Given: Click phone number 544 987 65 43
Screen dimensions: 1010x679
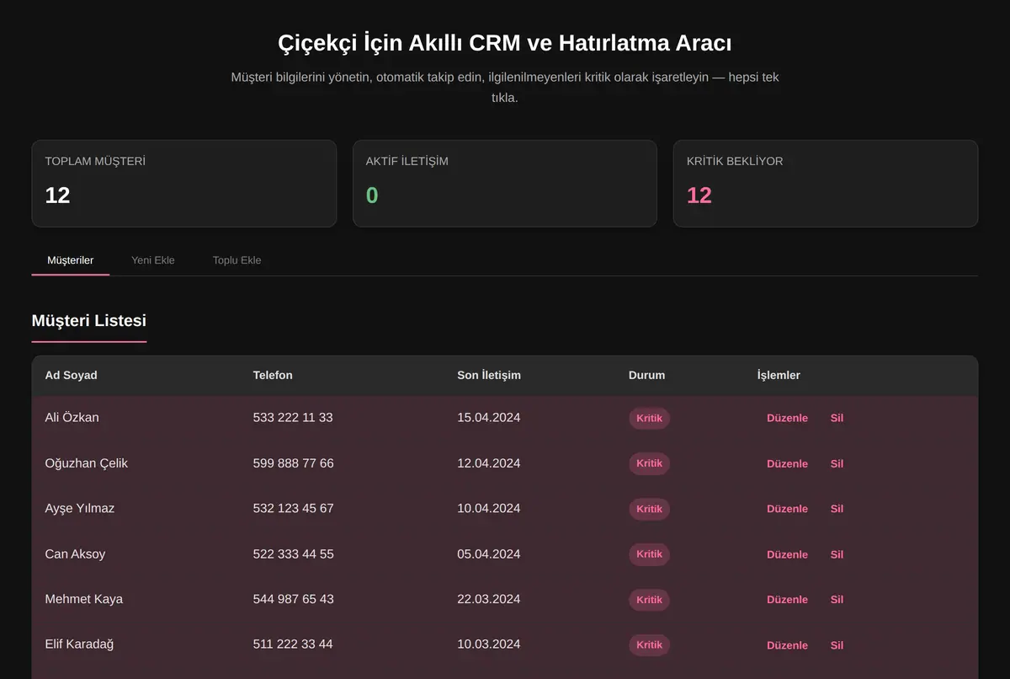Looking at the screenshot, I should pos(293,600).
